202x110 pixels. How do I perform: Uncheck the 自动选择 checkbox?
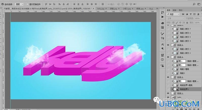pyautogui.click(x=3, y=4)
